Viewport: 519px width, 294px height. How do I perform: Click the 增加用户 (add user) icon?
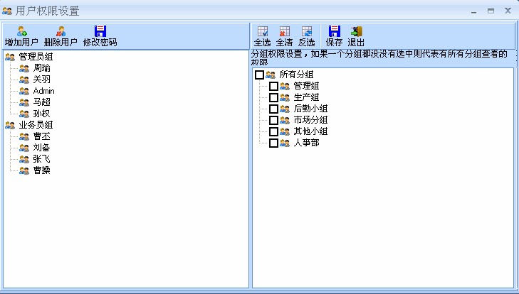[21, 31]
